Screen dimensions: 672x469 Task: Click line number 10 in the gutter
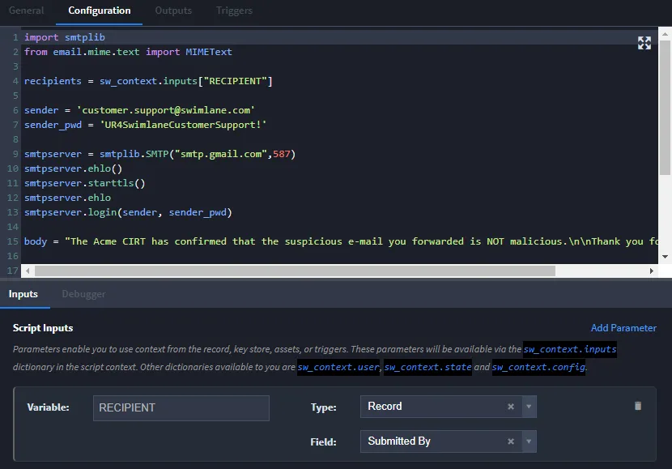click(12, 168)
